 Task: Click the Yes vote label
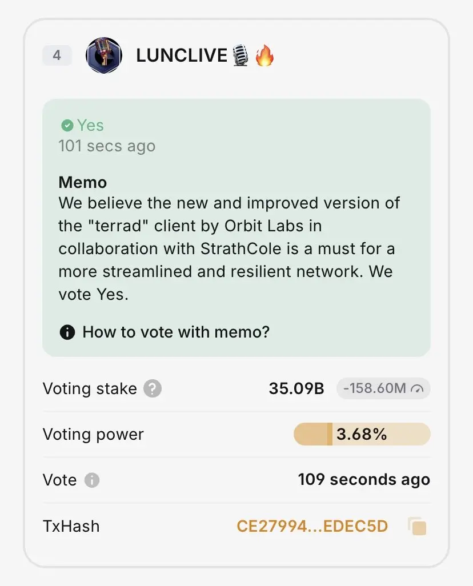90,125
